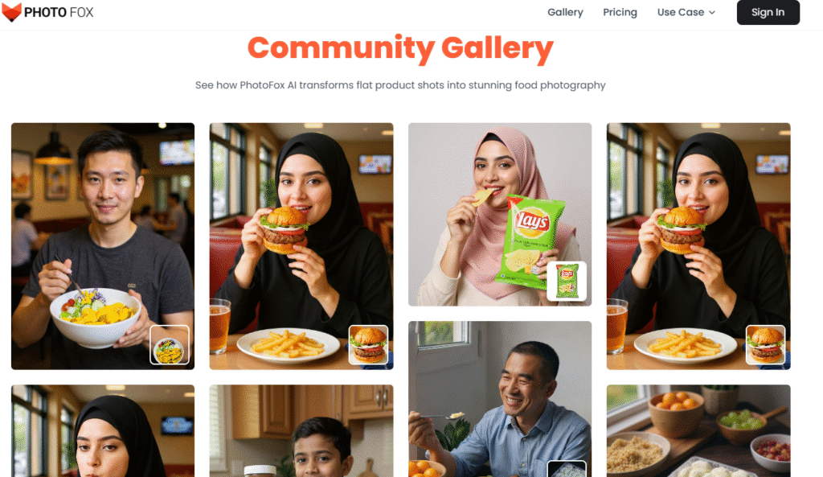The width and height of the screenshot is (823, 477).
Task: Click the Community Gallery heading
Action: point(400,47)
